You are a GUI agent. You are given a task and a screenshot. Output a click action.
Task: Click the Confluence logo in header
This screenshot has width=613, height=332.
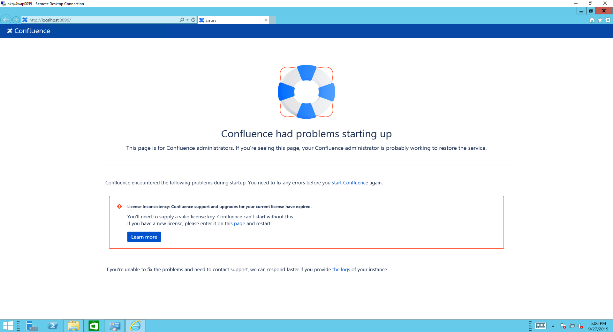click(x=29, y=31)
